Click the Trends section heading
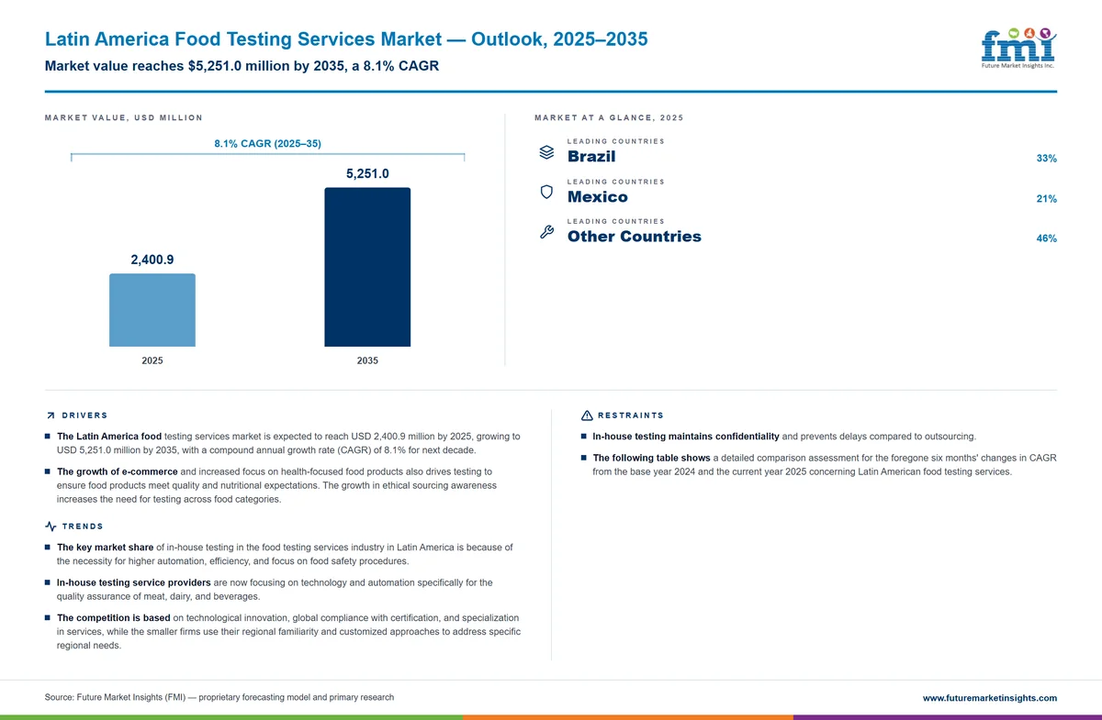The width and height of the screenshot is (1102, 720). coord(83,526)
